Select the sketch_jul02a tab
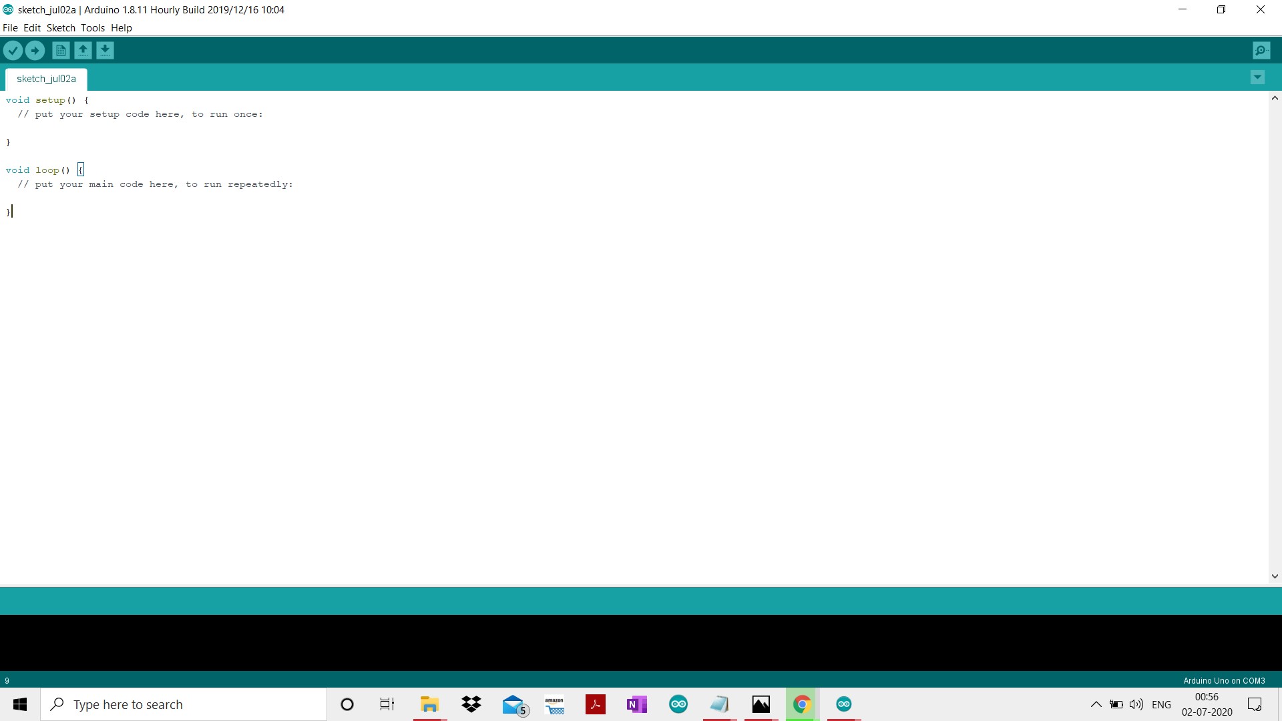 click(x=46, y=79)
